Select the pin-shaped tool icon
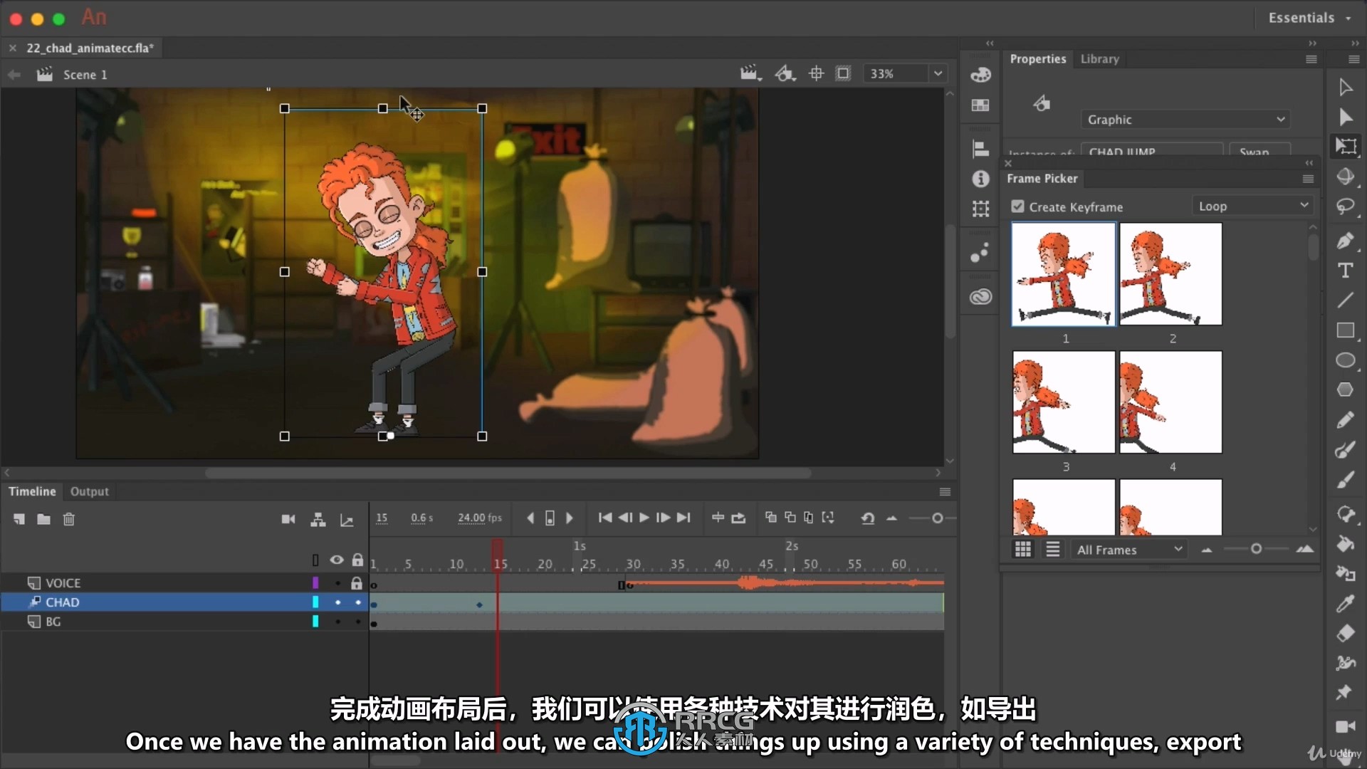 [x=1345, y=693]
